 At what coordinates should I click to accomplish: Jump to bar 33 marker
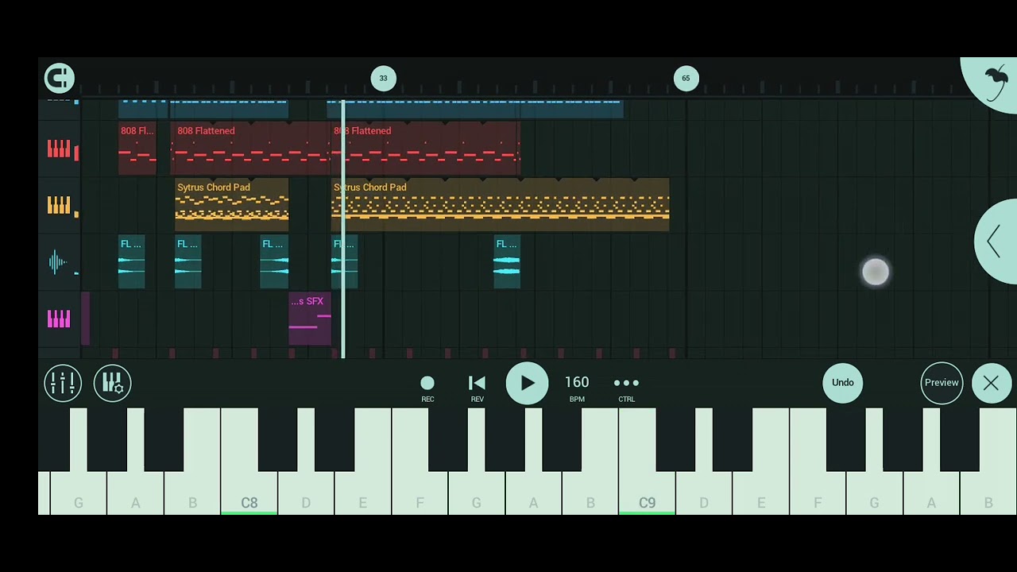pos(383,78)
